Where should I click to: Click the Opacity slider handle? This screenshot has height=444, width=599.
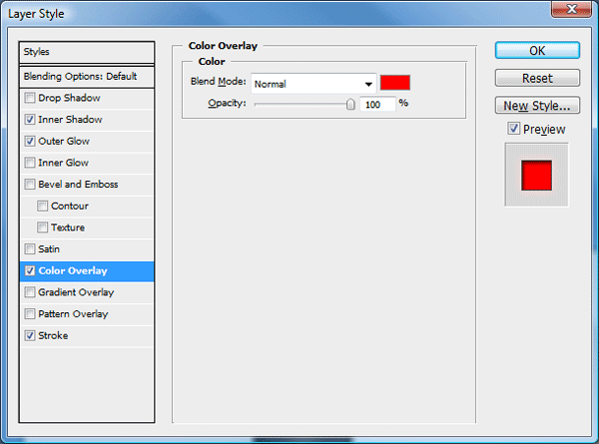(x=350, y=104)
